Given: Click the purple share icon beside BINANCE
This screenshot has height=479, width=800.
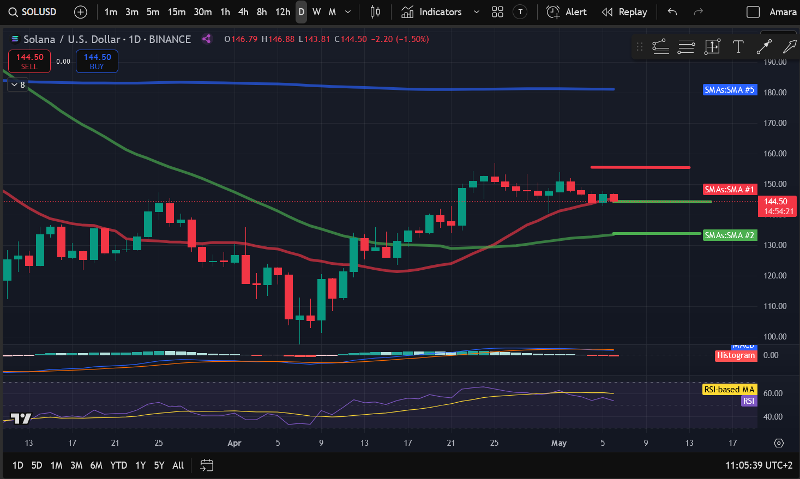Looking at the screenshot, I should tap(207, 39).
